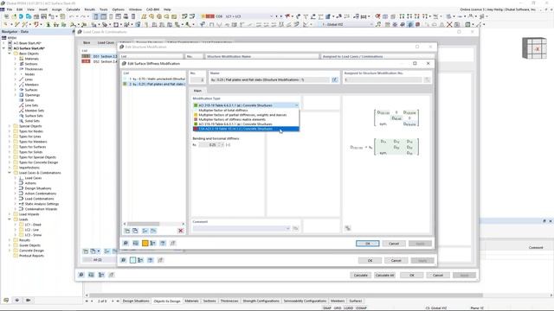Open the Modification Type combo box
This screenshot has height=311, width=554.
246,105
